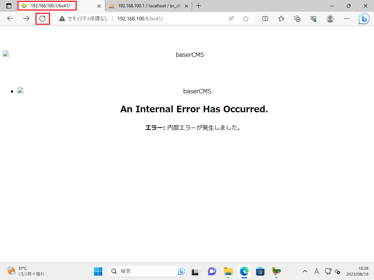Open the Collections panel
This screenshot has width=374, height=280.
pos(297,19)
